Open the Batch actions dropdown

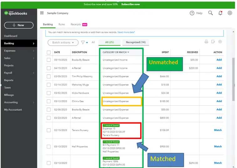tap(63, 42)
